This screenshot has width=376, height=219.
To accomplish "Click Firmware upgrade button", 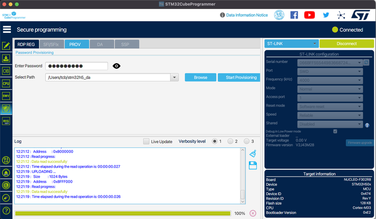I will click(360, 143).
